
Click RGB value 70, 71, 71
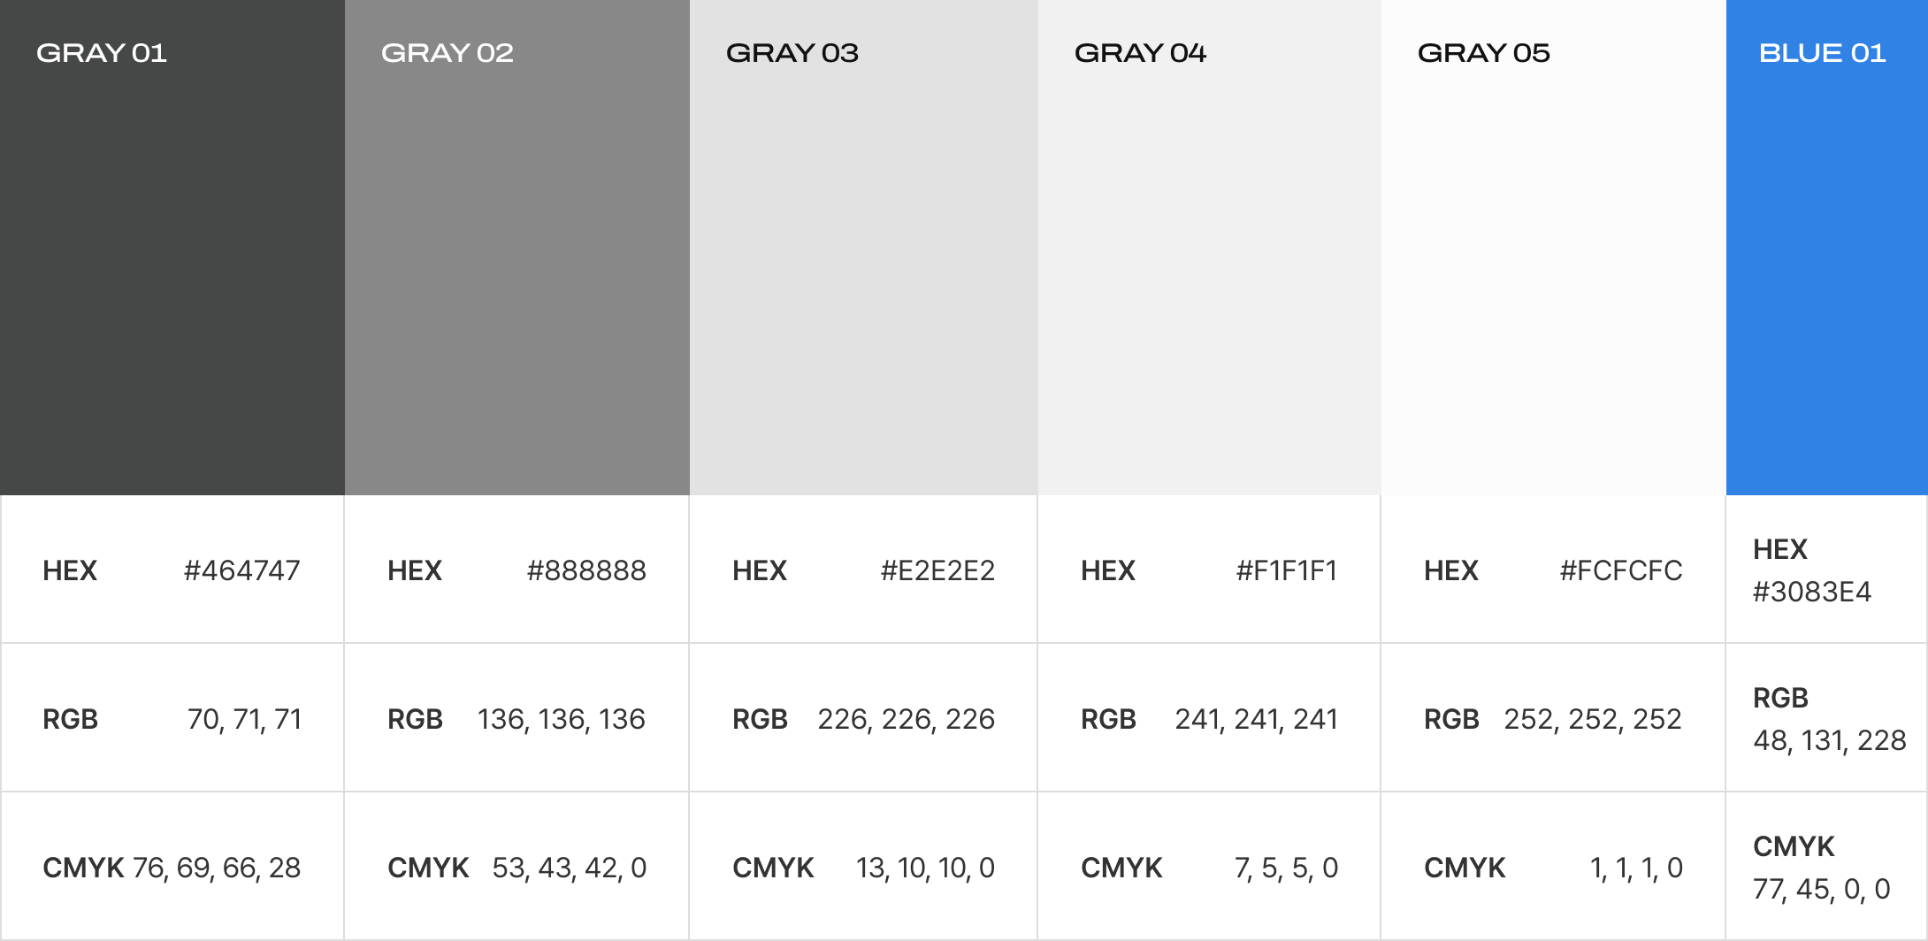[x=245, y=719]
